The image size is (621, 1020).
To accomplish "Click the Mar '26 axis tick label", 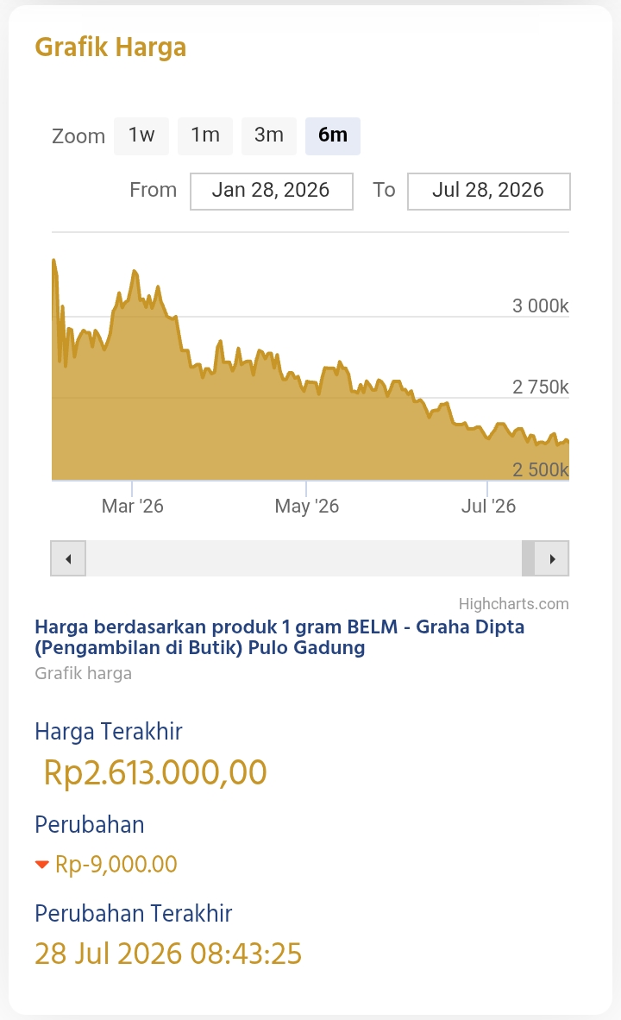I will (x=133, y=506).
